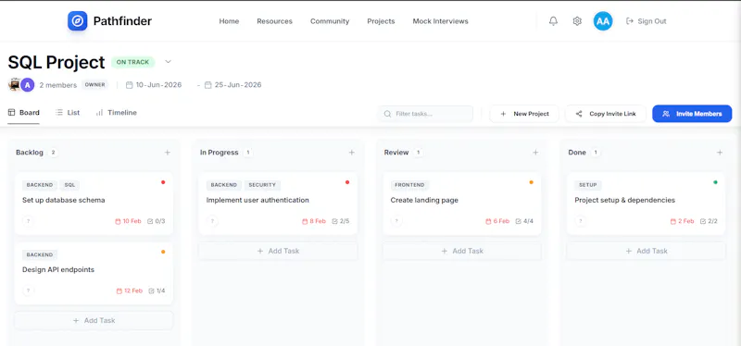The height and width of the screenshot is (346, 741).
Task: Click the Copy Invite Link button
Action: coord(606,114)
